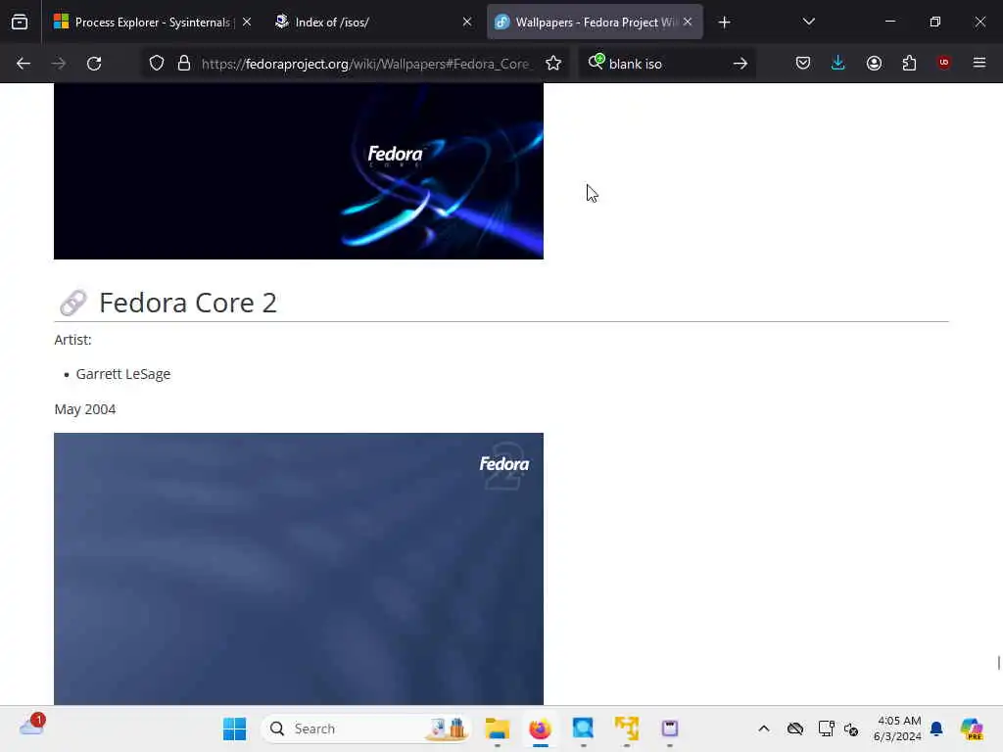Close the Wallpapers Fedora tab
This screenshot has width=1003, height=752.
tap(688, 23)
